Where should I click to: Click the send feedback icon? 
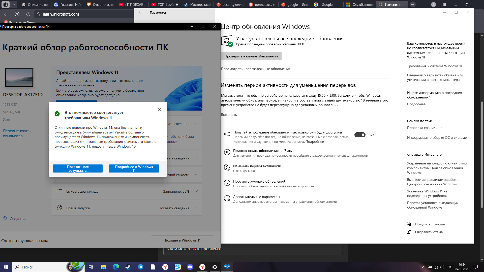[409, 232]
